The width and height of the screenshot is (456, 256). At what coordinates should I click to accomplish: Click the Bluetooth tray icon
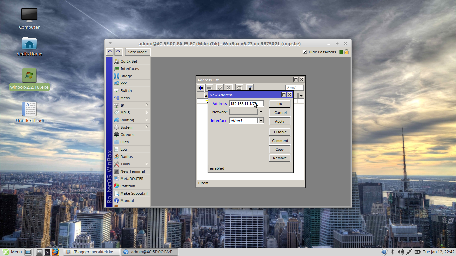pyautogui.click(x=393, y=252)
